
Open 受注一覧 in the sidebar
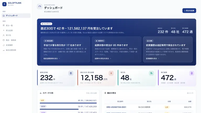pyautogui.click(x=16, y=25)
